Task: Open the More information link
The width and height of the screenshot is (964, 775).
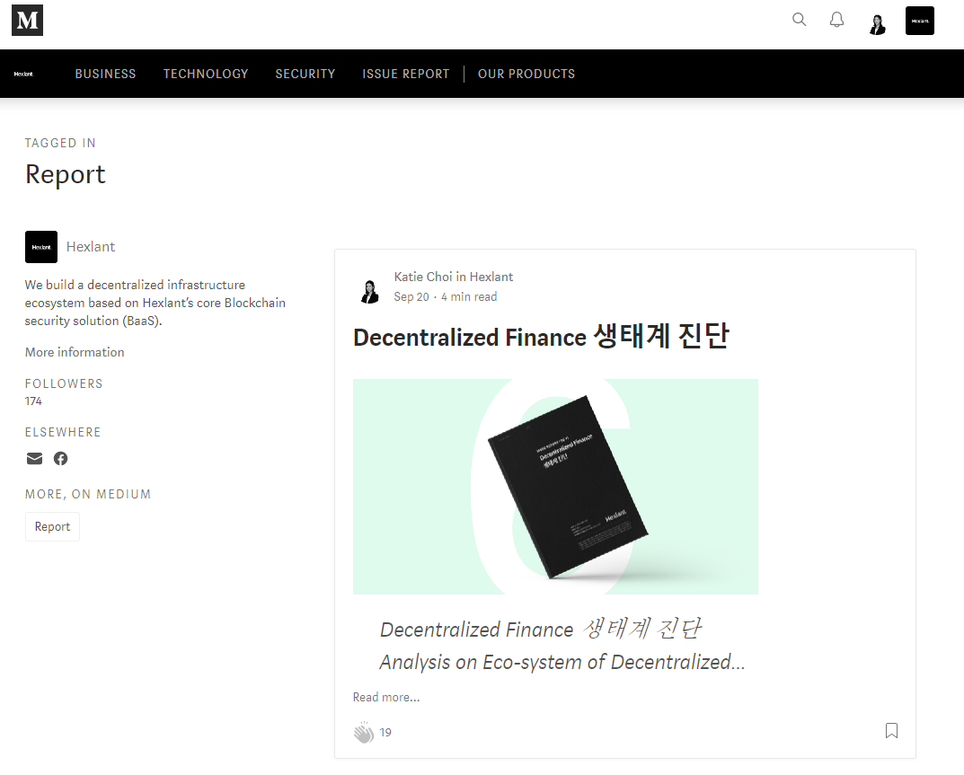Action: click(75, 352)
